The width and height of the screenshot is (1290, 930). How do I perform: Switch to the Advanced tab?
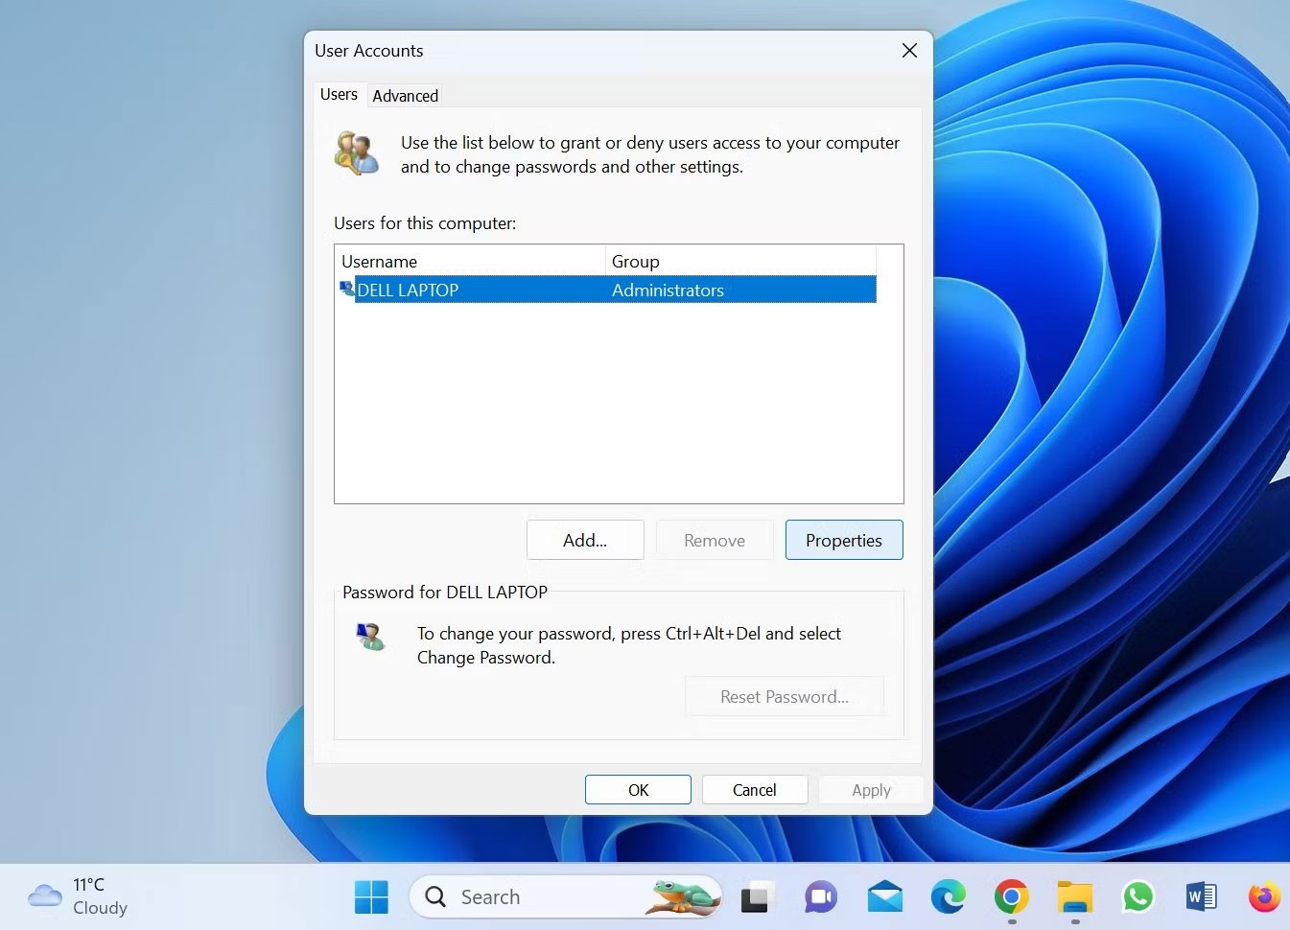[x=405, y=96]
